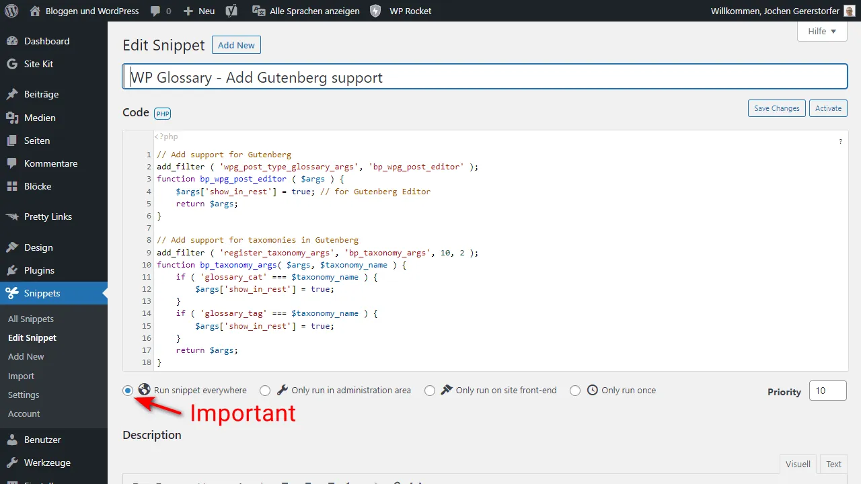Click the Priority number field
Screen dimensions: 861x484
coord(827,391)
